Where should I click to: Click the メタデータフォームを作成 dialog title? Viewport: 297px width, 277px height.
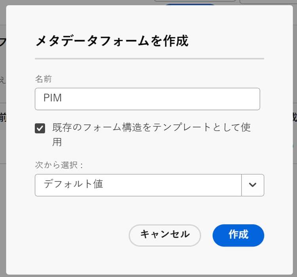point(112,41)
